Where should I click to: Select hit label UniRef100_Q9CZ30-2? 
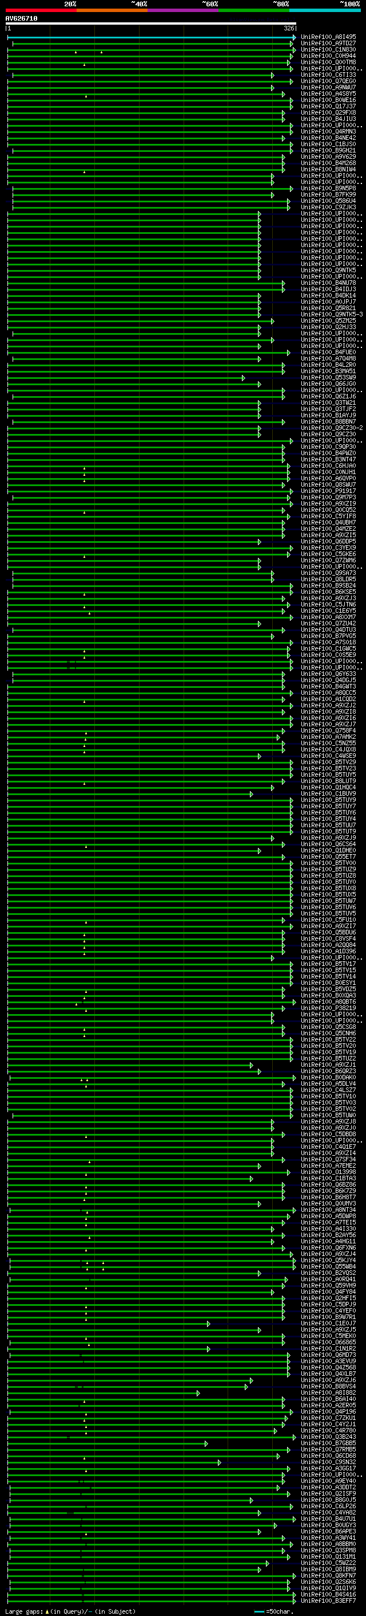pos(332,428)
